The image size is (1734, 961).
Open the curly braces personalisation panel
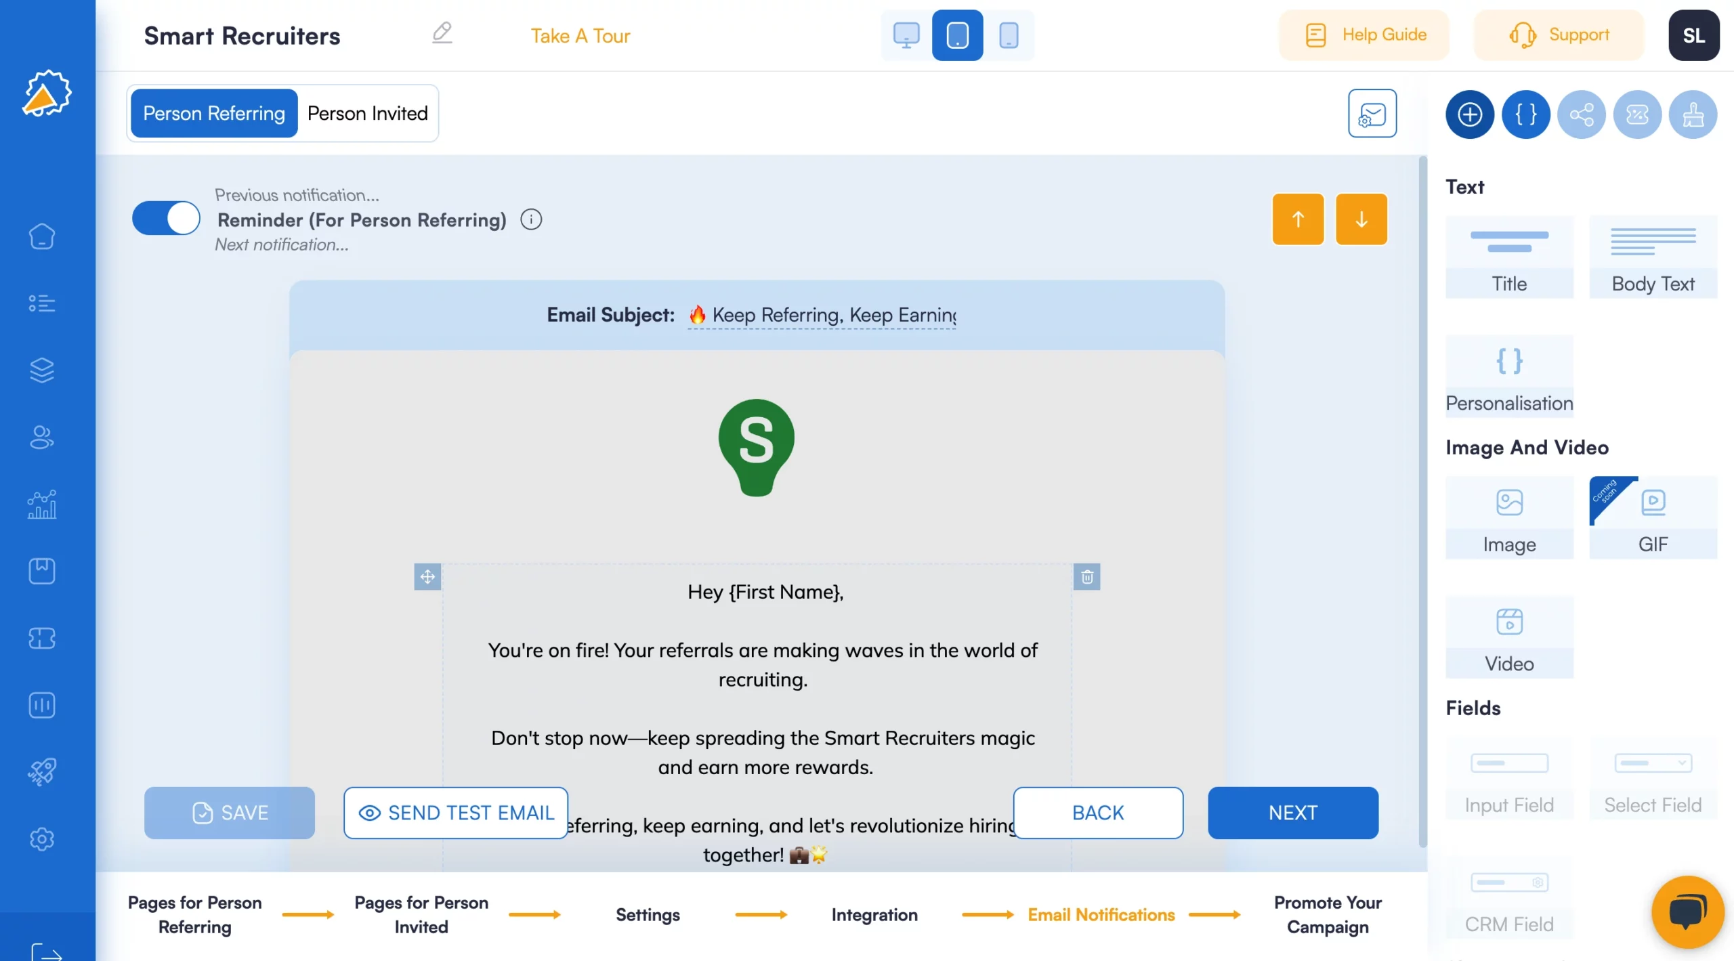[x=1526, y=114]
